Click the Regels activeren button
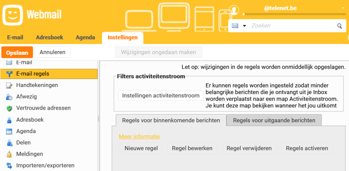The height and width of the screenshot is (171, 349). tap(307, 148)
